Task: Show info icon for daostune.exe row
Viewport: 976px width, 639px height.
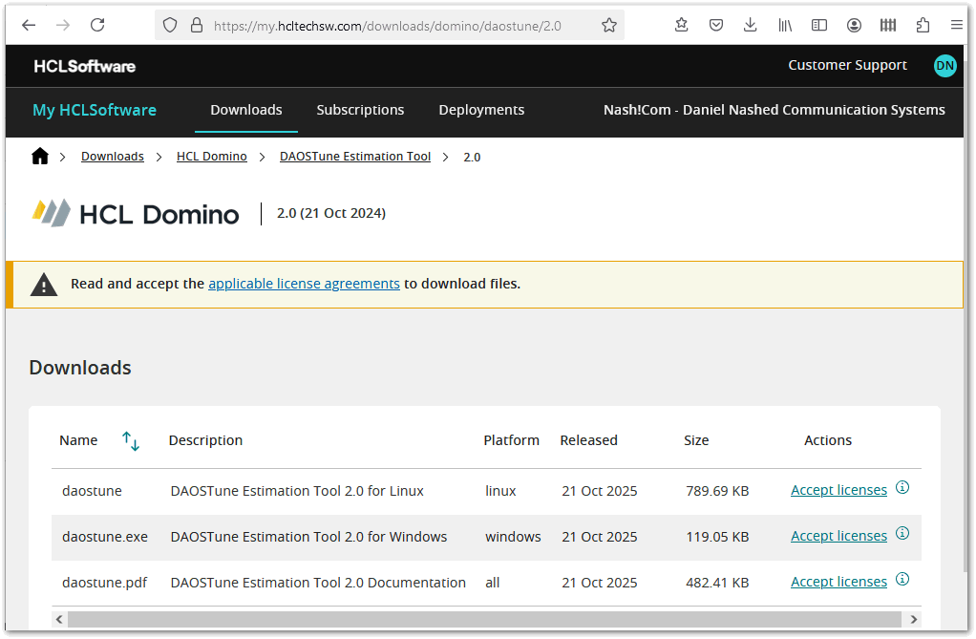Action: [x=902, y=534]
